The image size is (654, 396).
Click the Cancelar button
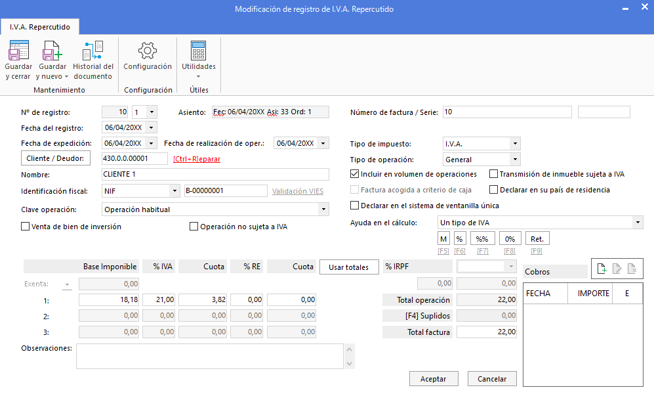[x=492, y=379]
